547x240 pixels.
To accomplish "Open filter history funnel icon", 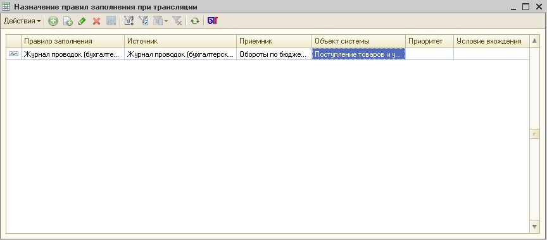I will (158, 21).
